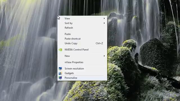Click the Gadgets icon

(x=60, y=73)
